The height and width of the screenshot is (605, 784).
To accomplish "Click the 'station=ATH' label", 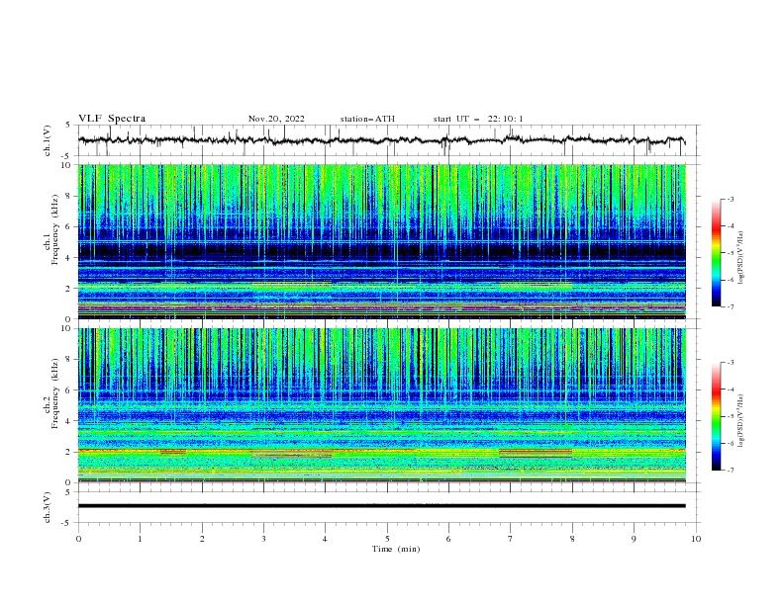I will [367, 119].
